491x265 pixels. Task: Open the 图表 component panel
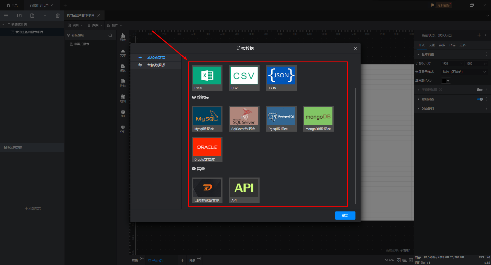123,37
